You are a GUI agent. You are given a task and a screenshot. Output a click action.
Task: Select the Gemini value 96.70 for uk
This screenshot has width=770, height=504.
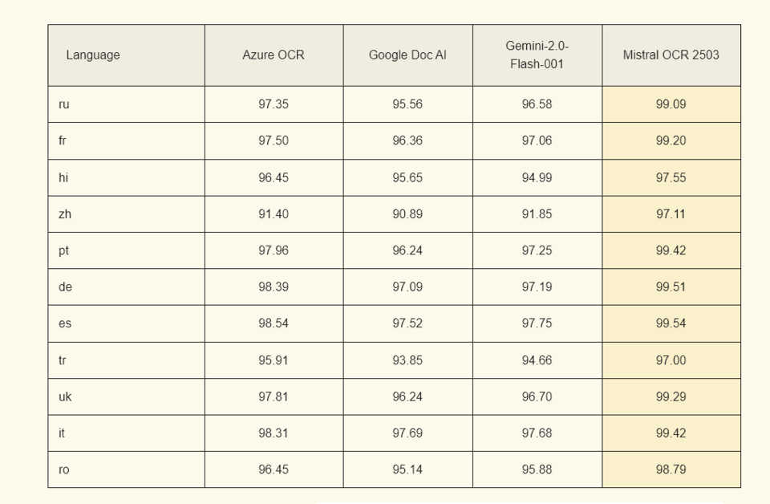(537, 396)
